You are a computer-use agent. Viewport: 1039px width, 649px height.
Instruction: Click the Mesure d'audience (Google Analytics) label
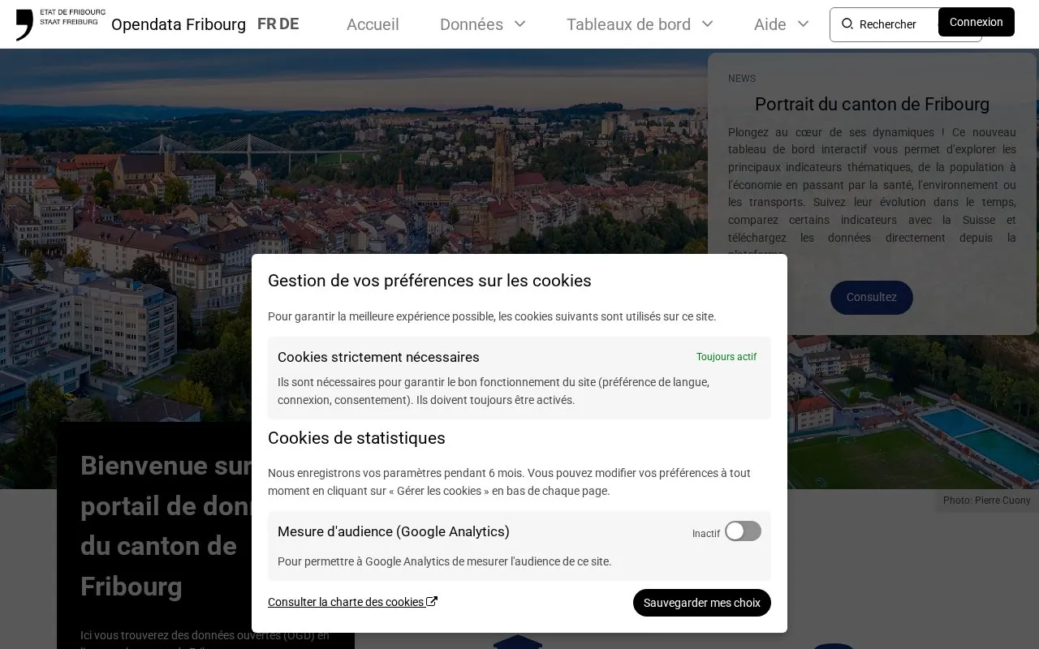click(x=394, y=531)
